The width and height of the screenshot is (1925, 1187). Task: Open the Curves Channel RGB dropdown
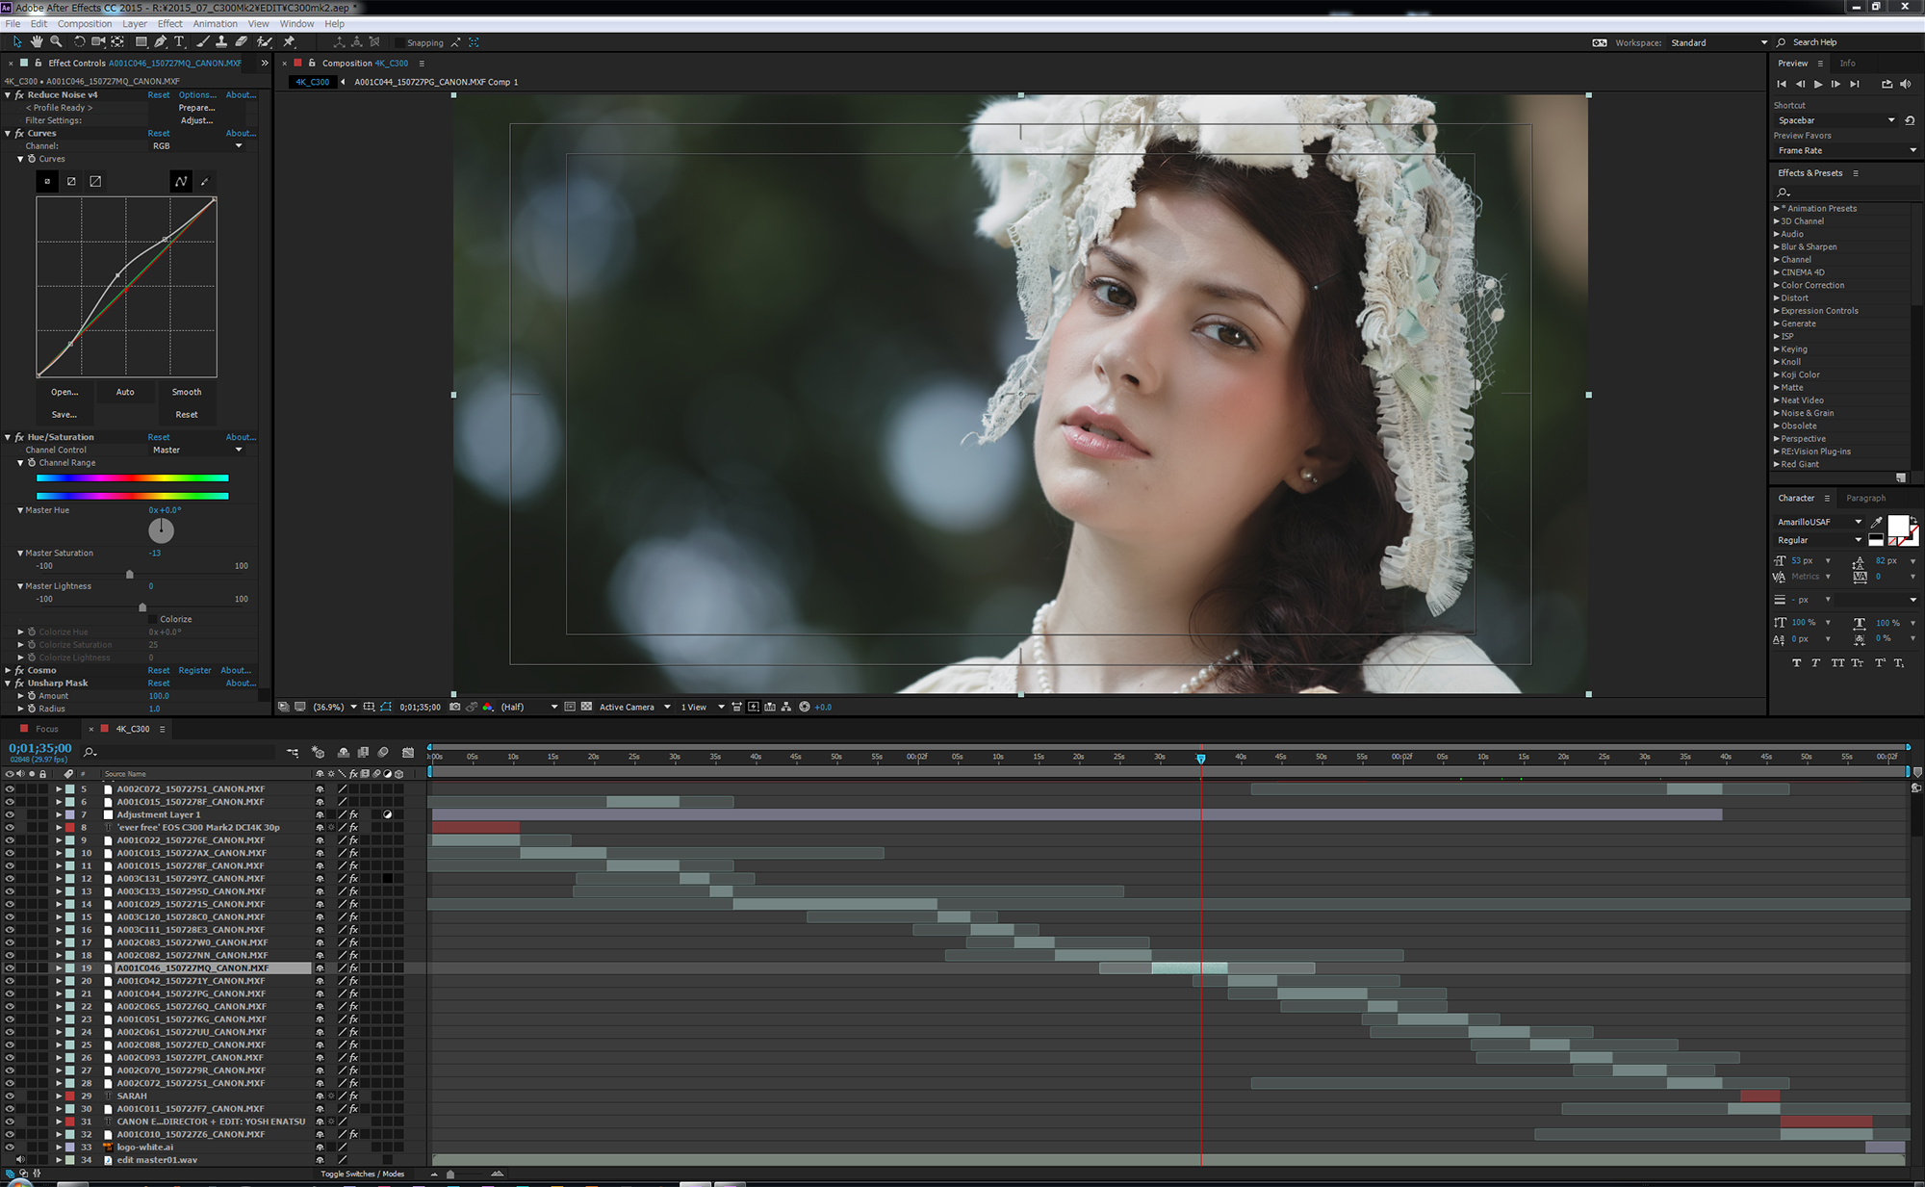197,146
